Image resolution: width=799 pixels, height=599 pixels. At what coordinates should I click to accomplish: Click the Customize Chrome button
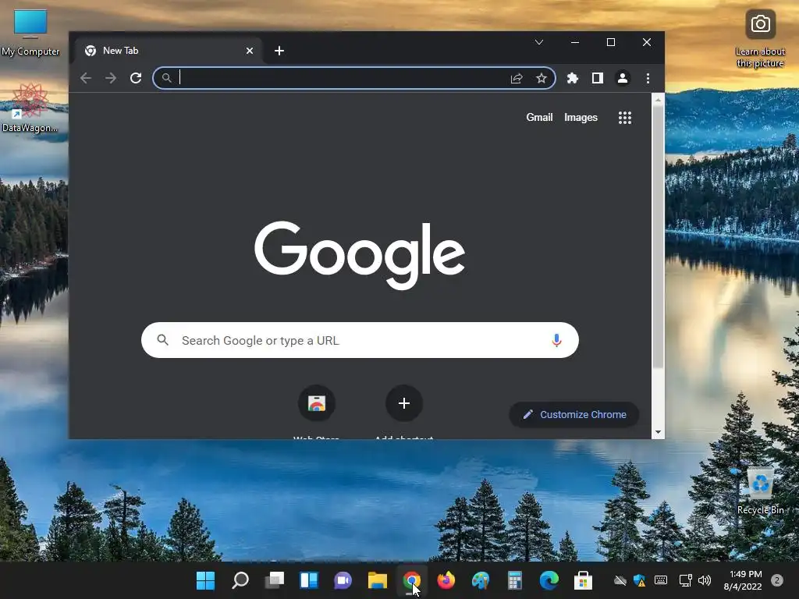574,415
